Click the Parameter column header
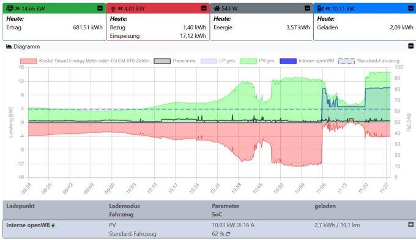416x240 pixels. tap(226, 206)
